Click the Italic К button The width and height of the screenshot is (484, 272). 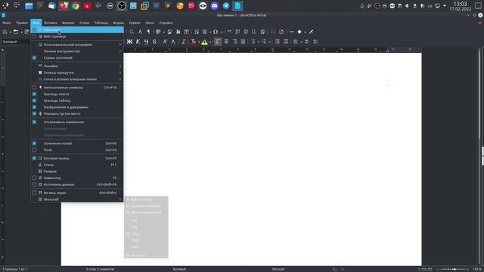pos(138,42)
